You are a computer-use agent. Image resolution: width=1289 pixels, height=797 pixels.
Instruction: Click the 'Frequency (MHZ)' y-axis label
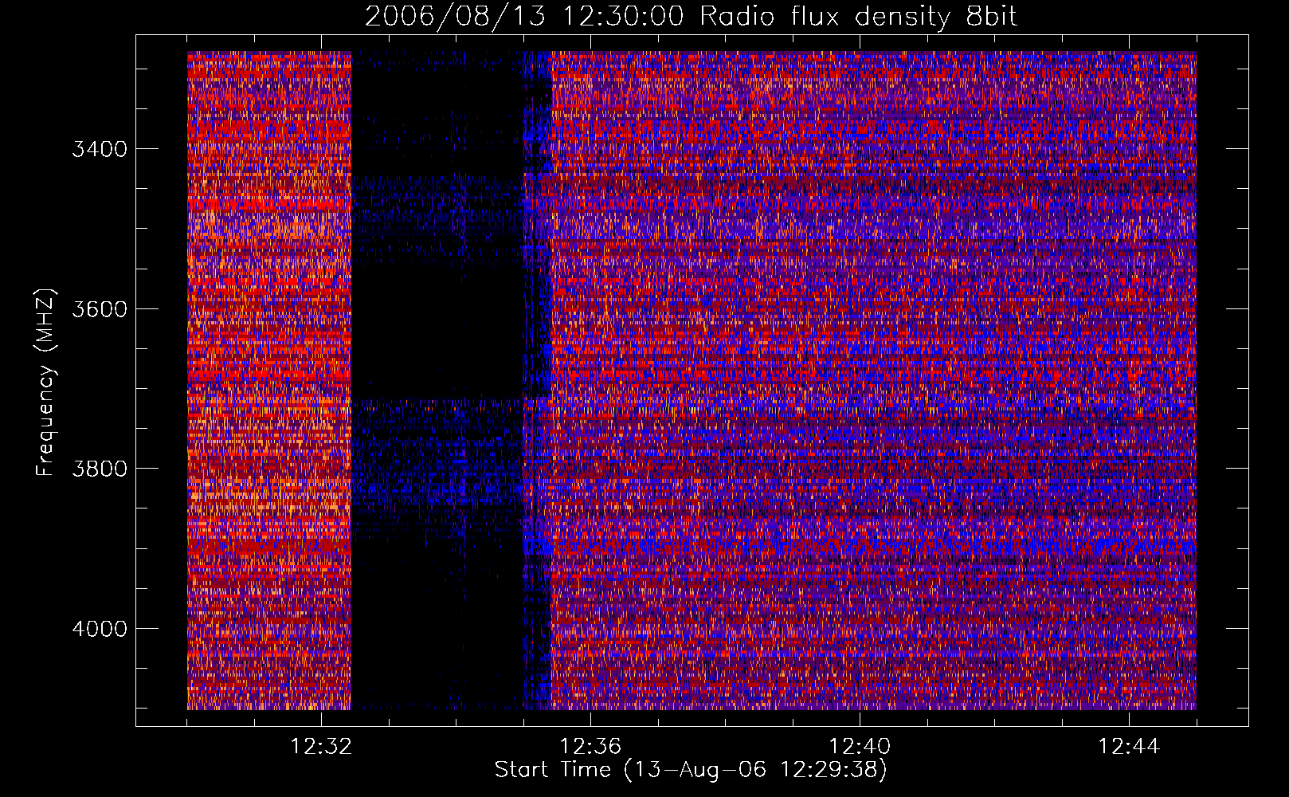[x=45, y=383]
